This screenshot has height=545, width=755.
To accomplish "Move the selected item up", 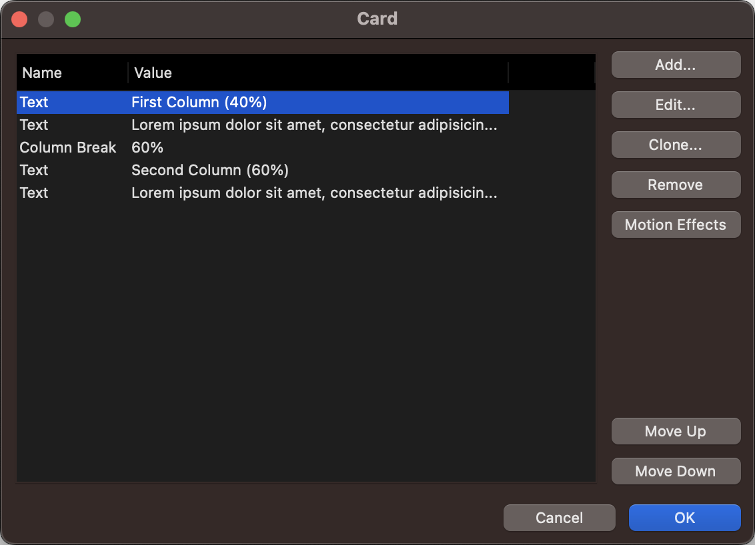I will 676,431.
